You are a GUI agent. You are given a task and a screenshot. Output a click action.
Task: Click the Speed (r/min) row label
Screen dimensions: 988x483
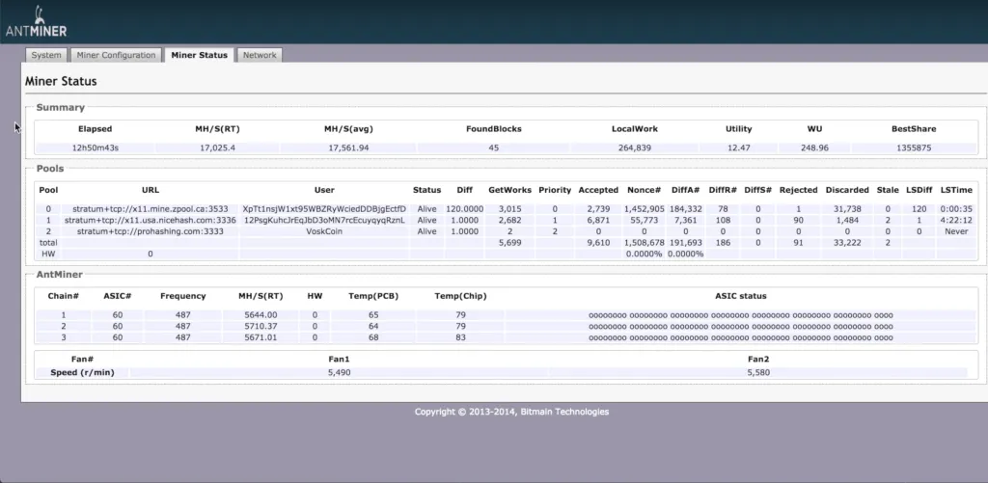point(83,373)
